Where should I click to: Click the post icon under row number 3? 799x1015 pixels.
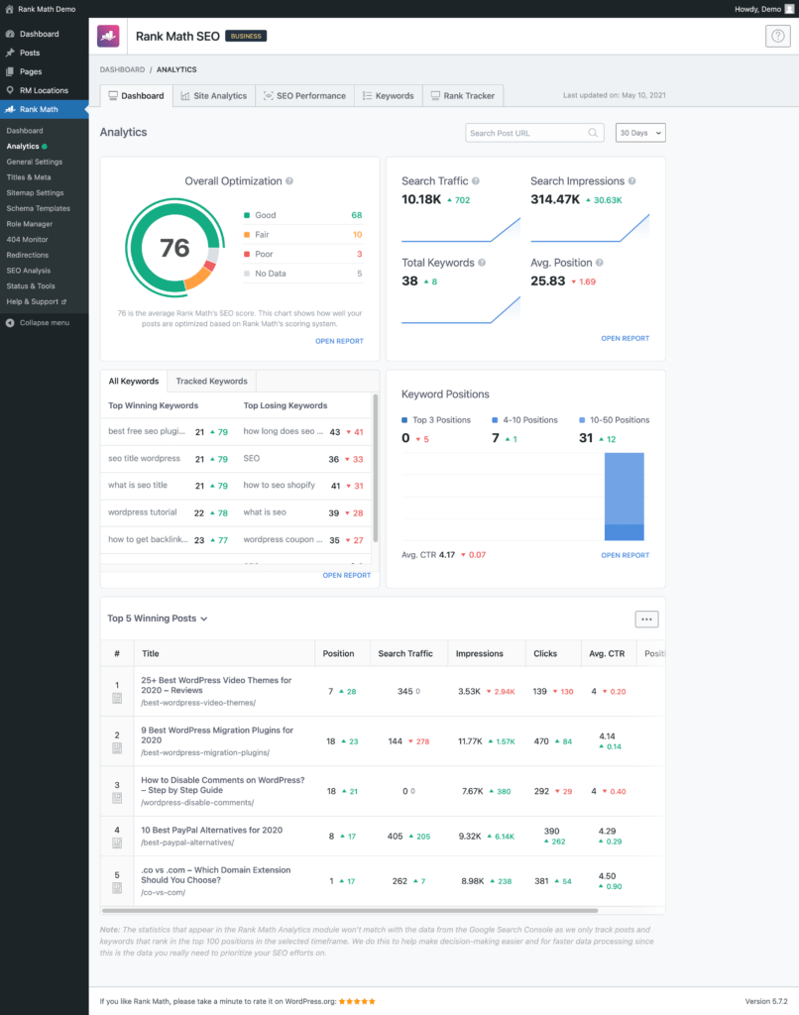click(117, 798)
